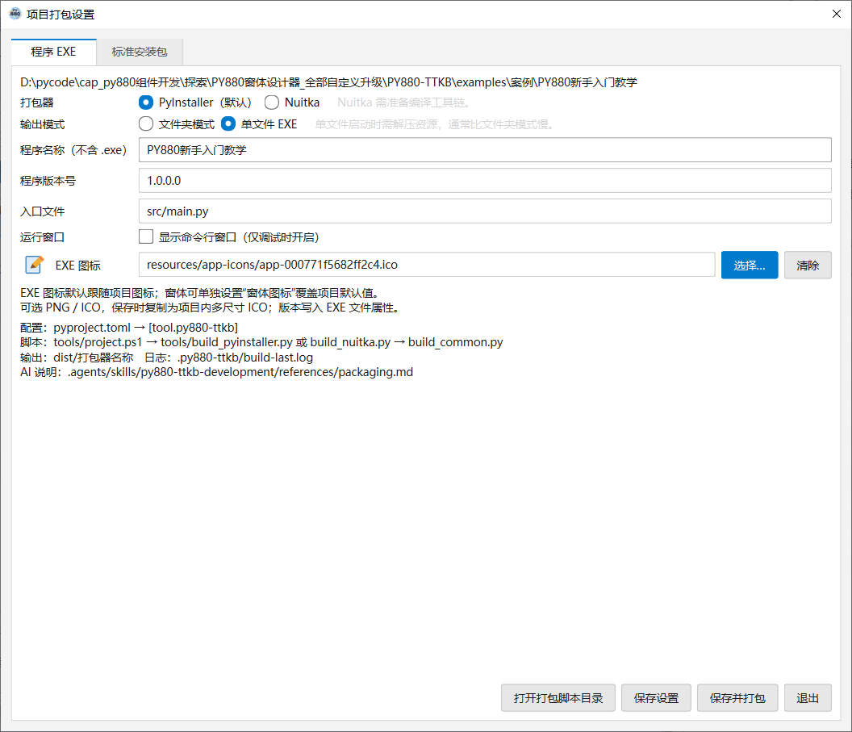Click the project path text starting D:\pycode

coord(328,82)
